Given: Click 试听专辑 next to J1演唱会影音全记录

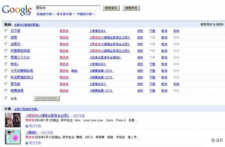Looking at the screenshot, I should [79, 116].
